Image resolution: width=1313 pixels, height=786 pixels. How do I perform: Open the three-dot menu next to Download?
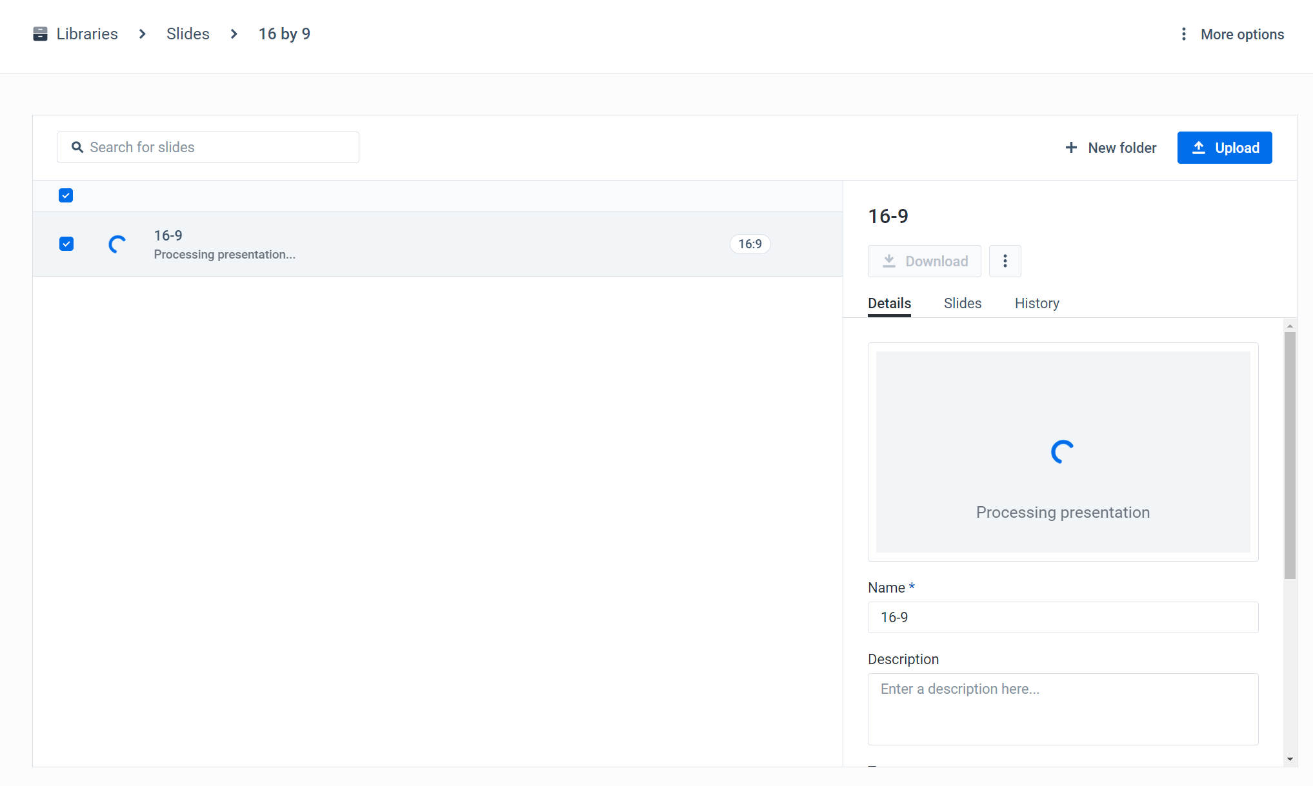click(1005, 261)
